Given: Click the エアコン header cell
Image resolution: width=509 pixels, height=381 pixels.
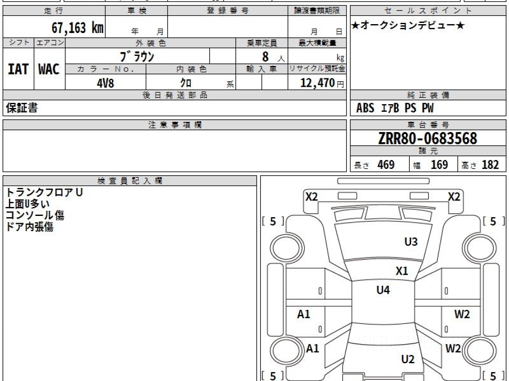Looking at the screenshot, I should [50, 43].
